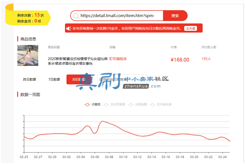Open the start date picker field
This screenshot has height=164, width=245.
pos(122,79)
